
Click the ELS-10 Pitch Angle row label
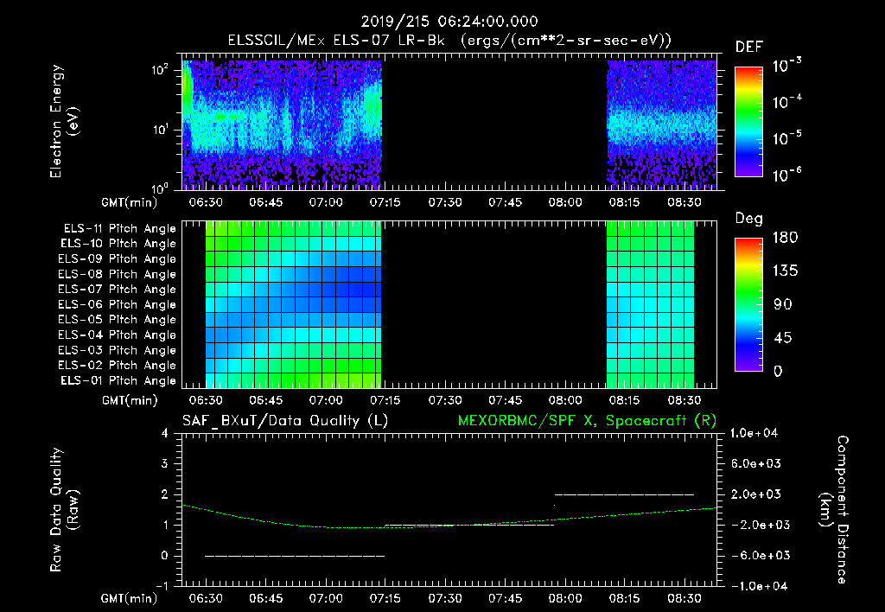[x=118, y=244]
